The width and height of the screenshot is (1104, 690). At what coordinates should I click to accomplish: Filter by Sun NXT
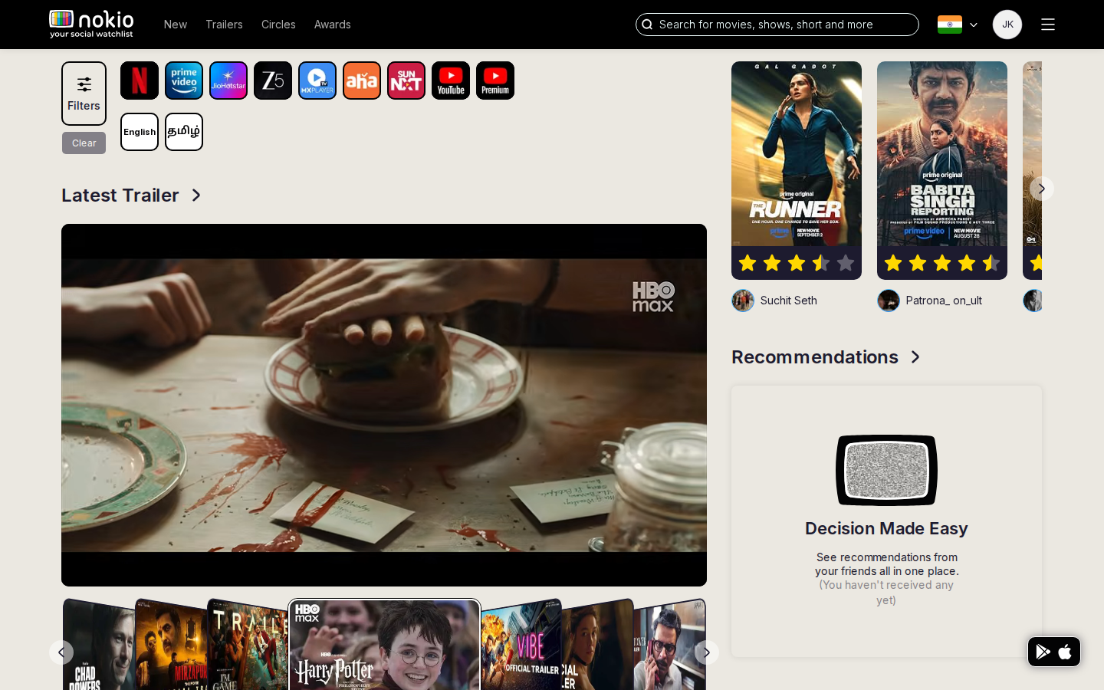(x=406, y=80)
